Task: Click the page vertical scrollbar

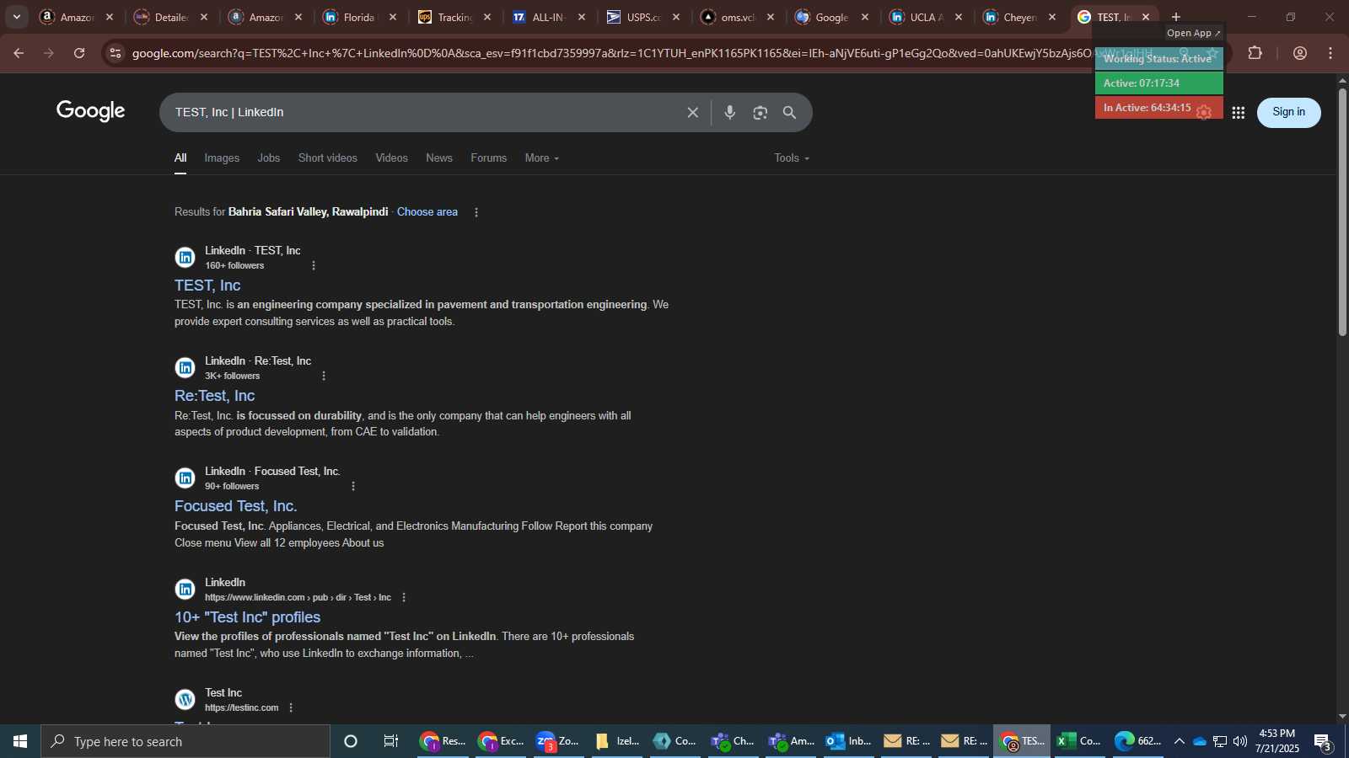Action: point(1342,211)
